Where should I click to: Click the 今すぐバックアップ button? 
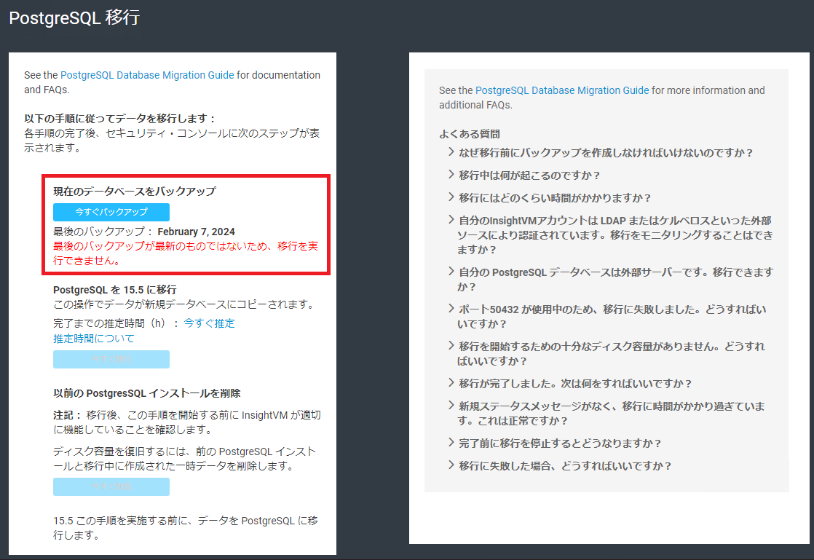(x=111, y=212)
